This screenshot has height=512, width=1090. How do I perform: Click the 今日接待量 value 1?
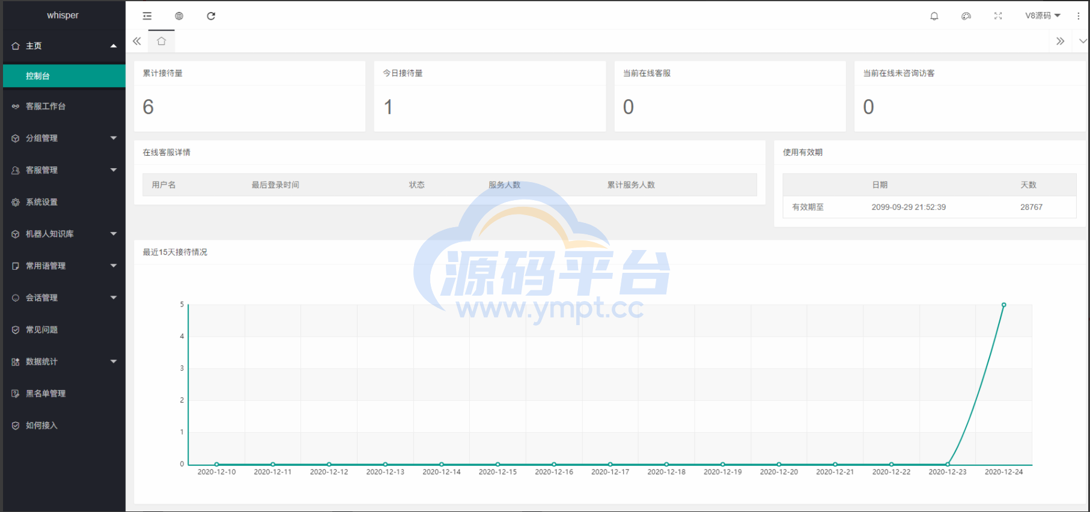(388, 107)
